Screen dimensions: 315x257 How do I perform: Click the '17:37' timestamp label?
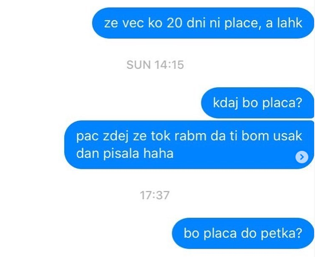155,195
